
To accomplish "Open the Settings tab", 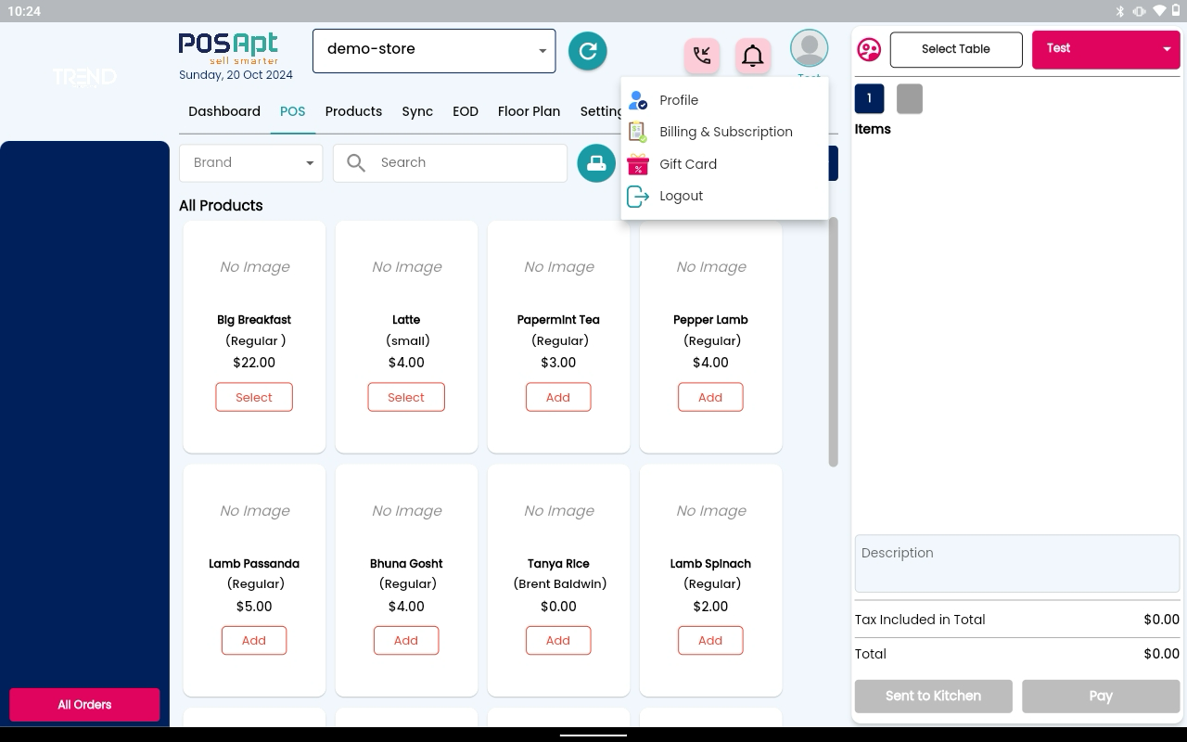I will click(601, 111).
